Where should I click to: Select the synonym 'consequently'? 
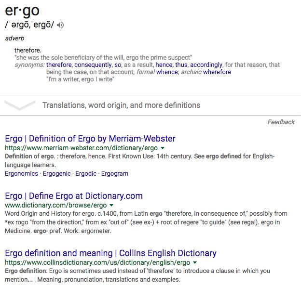pyautogui.click(x=93, y=65)
